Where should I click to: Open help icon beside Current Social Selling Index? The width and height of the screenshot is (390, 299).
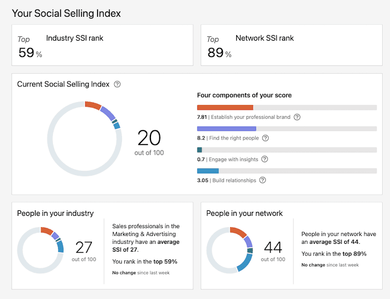pos(117,84)
